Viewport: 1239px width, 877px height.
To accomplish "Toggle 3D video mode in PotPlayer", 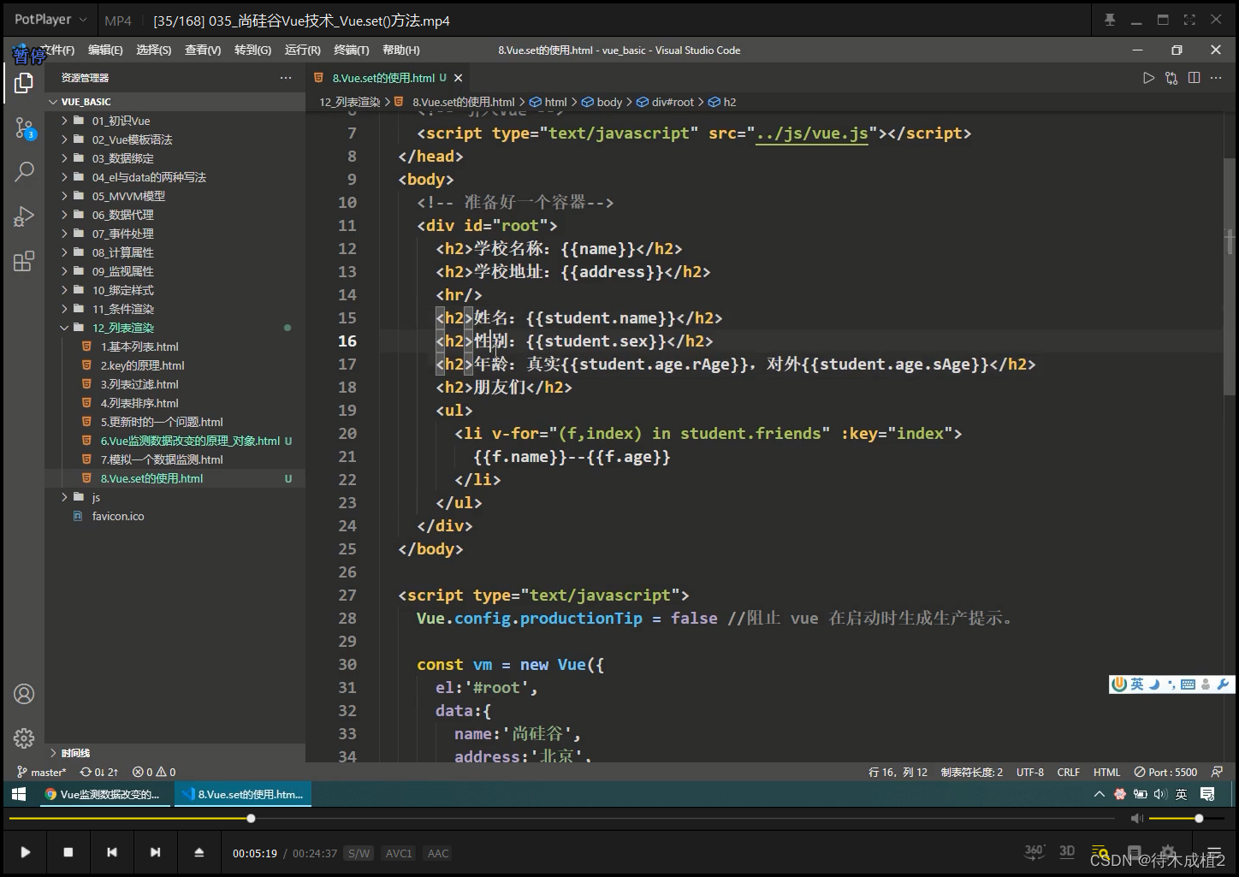I will point(1067,851).
